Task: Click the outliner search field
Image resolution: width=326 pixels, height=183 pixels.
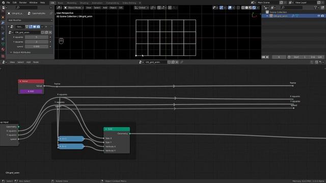Action: click(292, 8)
